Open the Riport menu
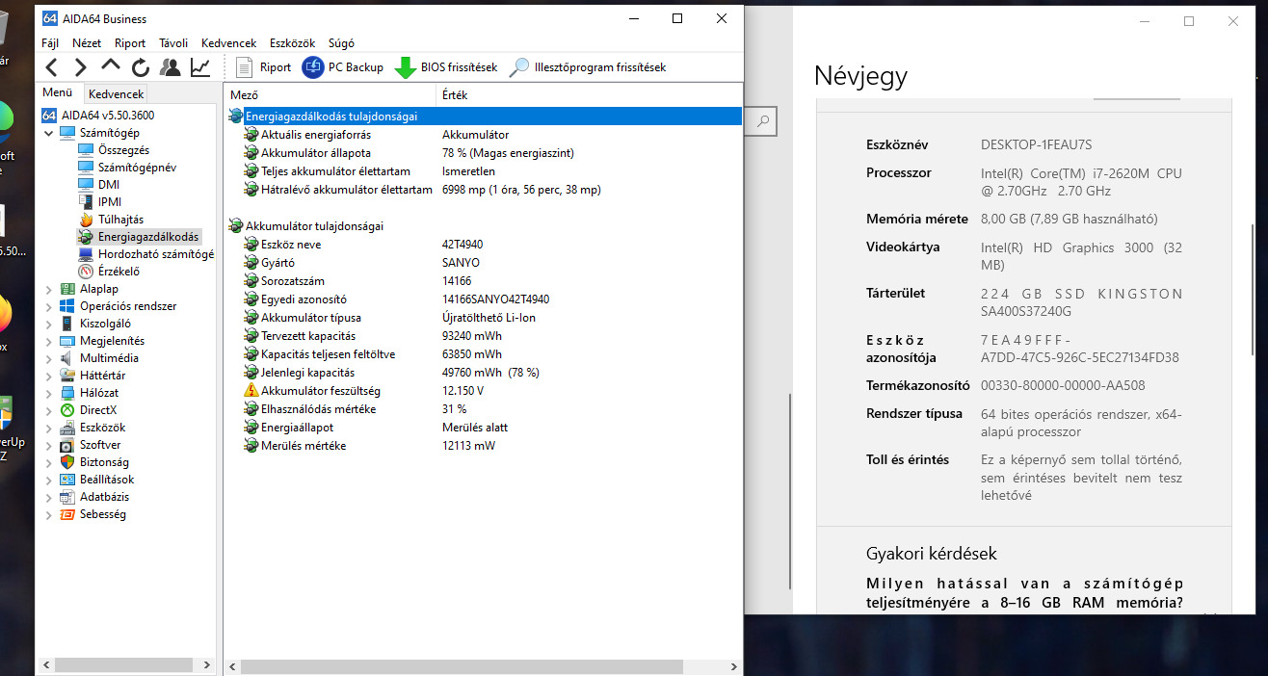 tap(130, 43)
